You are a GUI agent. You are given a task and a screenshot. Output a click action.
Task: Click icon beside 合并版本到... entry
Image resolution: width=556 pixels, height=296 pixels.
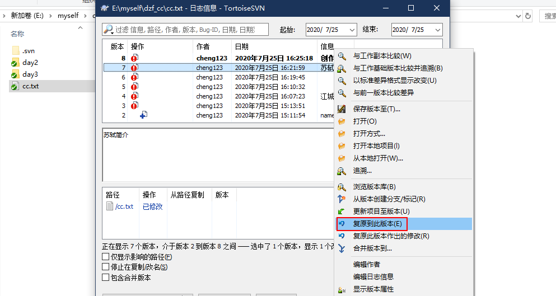pos(342,248)
